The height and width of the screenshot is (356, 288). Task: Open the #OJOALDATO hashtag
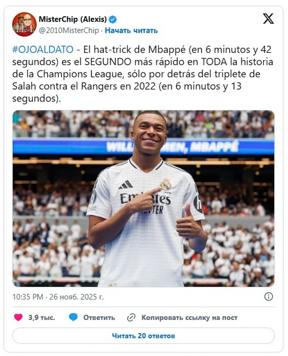point(43,49)
